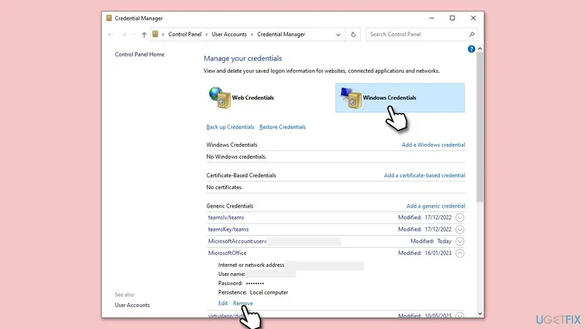Refresh the Credential Manager page
Image resolution: width=586 pixels, height=329 pixels.
353,35
